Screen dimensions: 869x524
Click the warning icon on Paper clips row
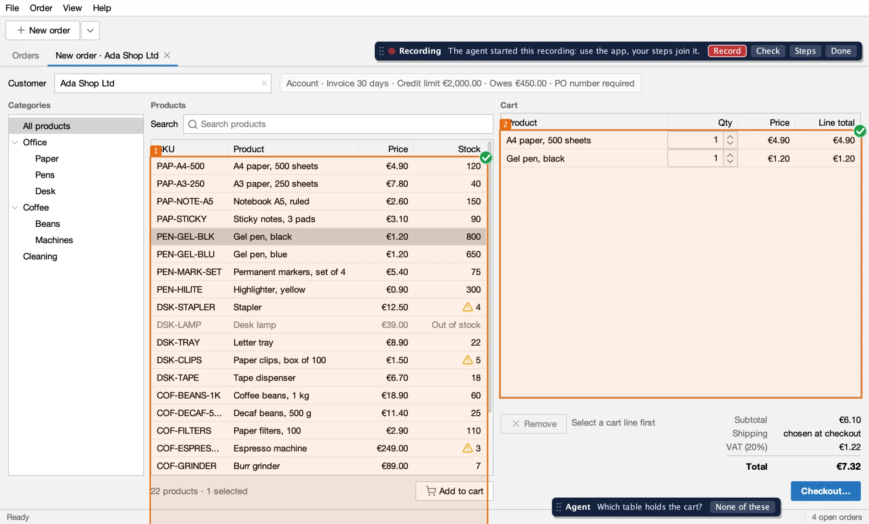467,360
